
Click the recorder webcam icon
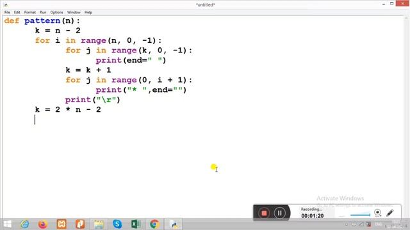(x=377, y=213)
